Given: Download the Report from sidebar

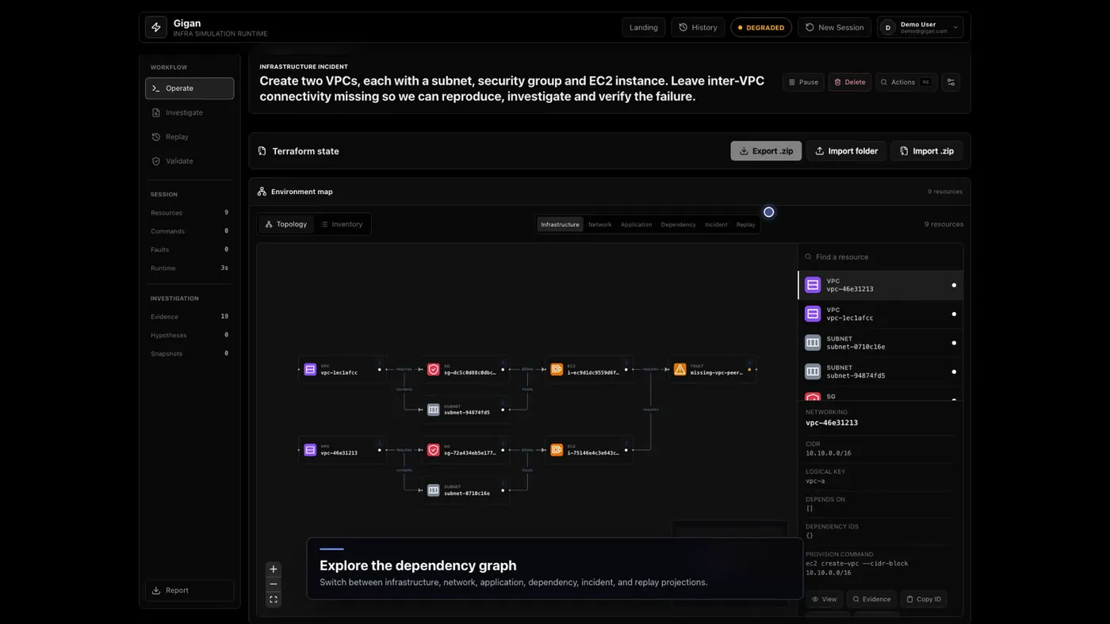Looking at the screenshot, I should [189, 590].
